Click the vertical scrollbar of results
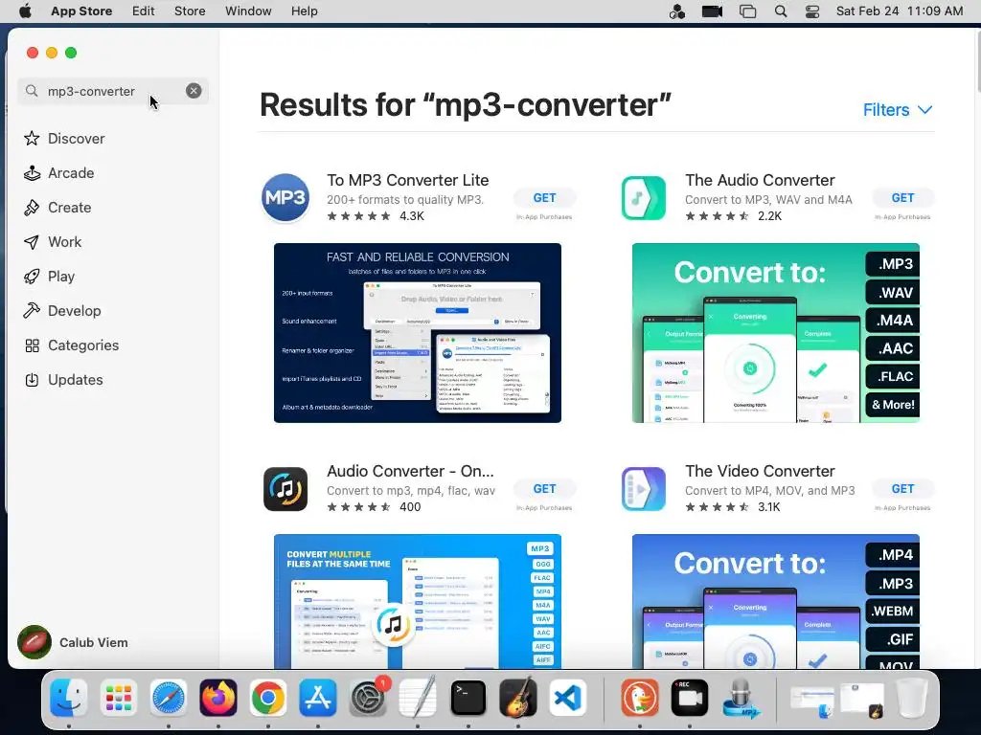 (978, 60)
